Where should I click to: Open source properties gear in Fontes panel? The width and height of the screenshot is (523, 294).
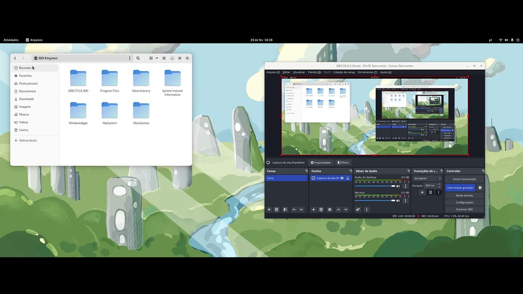click(330, 209)
